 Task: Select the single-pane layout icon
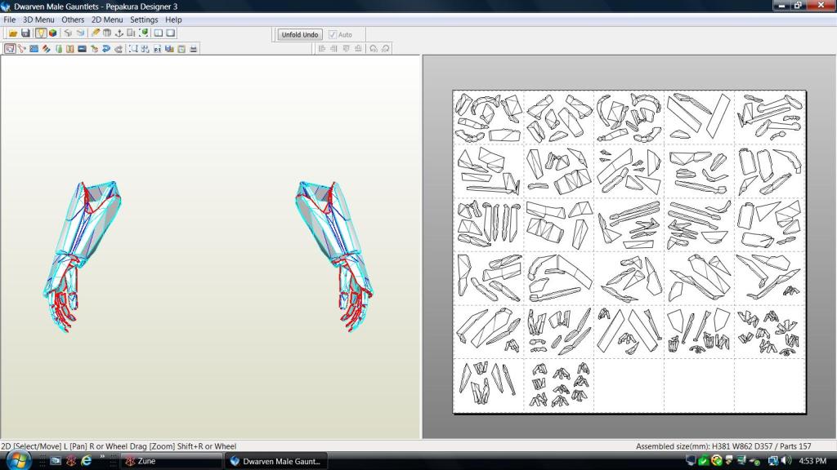pyautogui.click(x=170, y=33)
